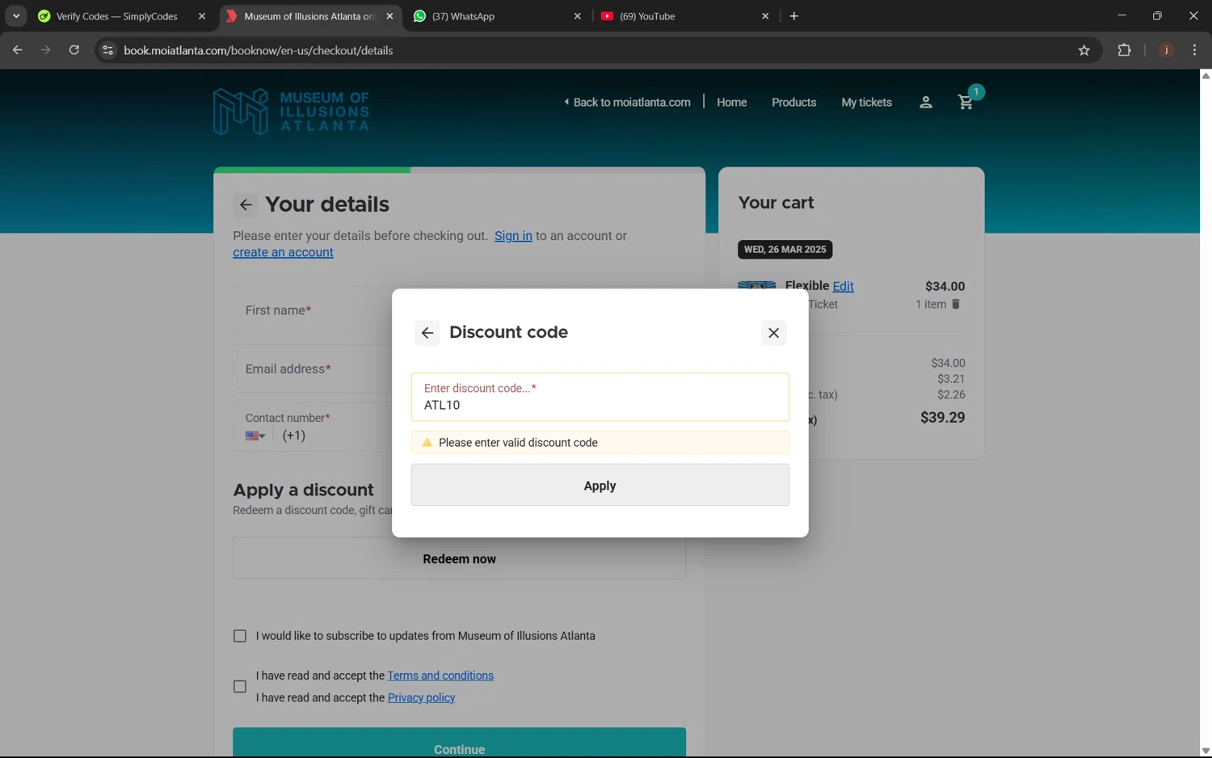Open the Privacy policy link
The height and width of the screenshot is (758, 1212).
pos(421,698)
